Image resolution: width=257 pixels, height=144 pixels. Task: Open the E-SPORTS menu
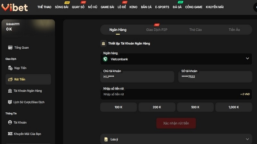(x=162, y=7)
